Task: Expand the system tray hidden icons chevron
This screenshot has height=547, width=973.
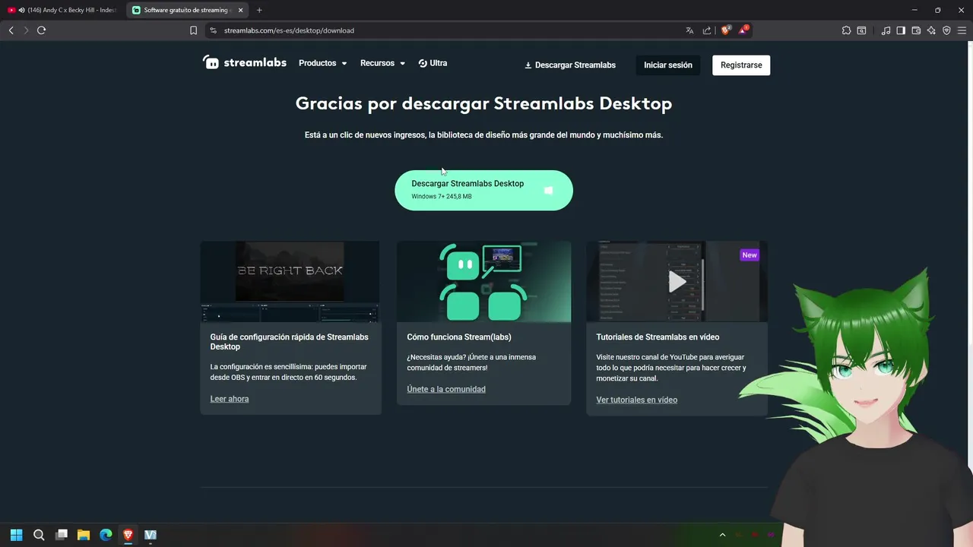Action: tap(722, 535)
